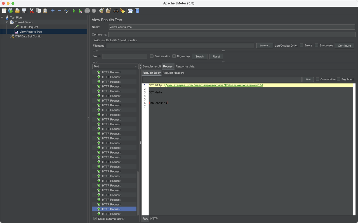Select the Request tab

tap(168, 66)
